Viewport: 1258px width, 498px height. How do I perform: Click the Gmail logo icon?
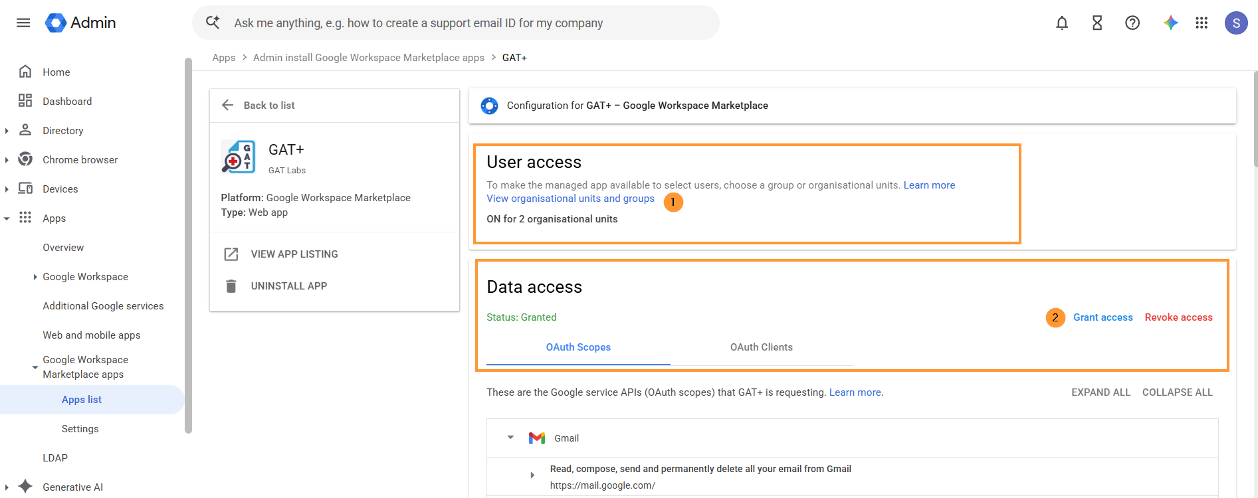537,438
